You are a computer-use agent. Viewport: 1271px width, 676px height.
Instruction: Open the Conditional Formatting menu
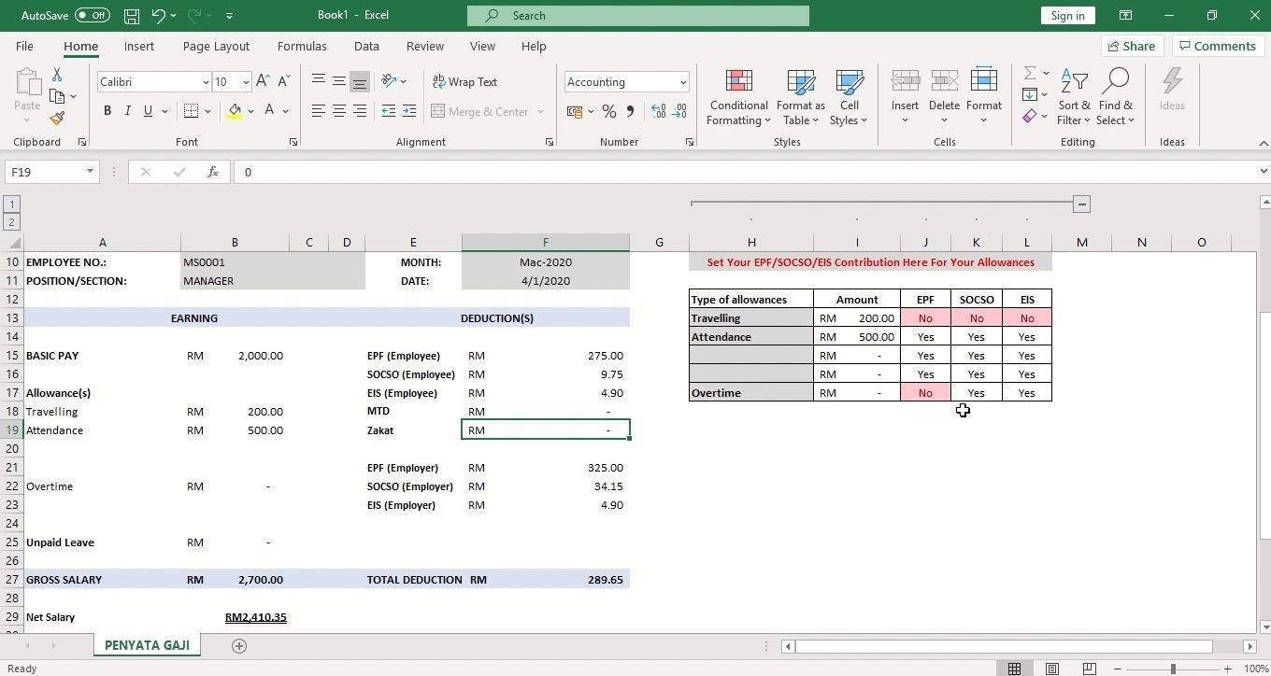738,97
